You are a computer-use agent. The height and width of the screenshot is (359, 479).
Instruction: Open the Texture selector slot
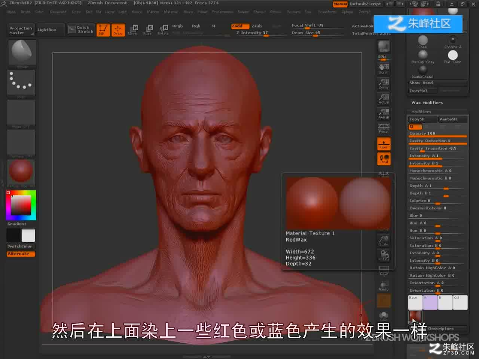click(21, 142)
